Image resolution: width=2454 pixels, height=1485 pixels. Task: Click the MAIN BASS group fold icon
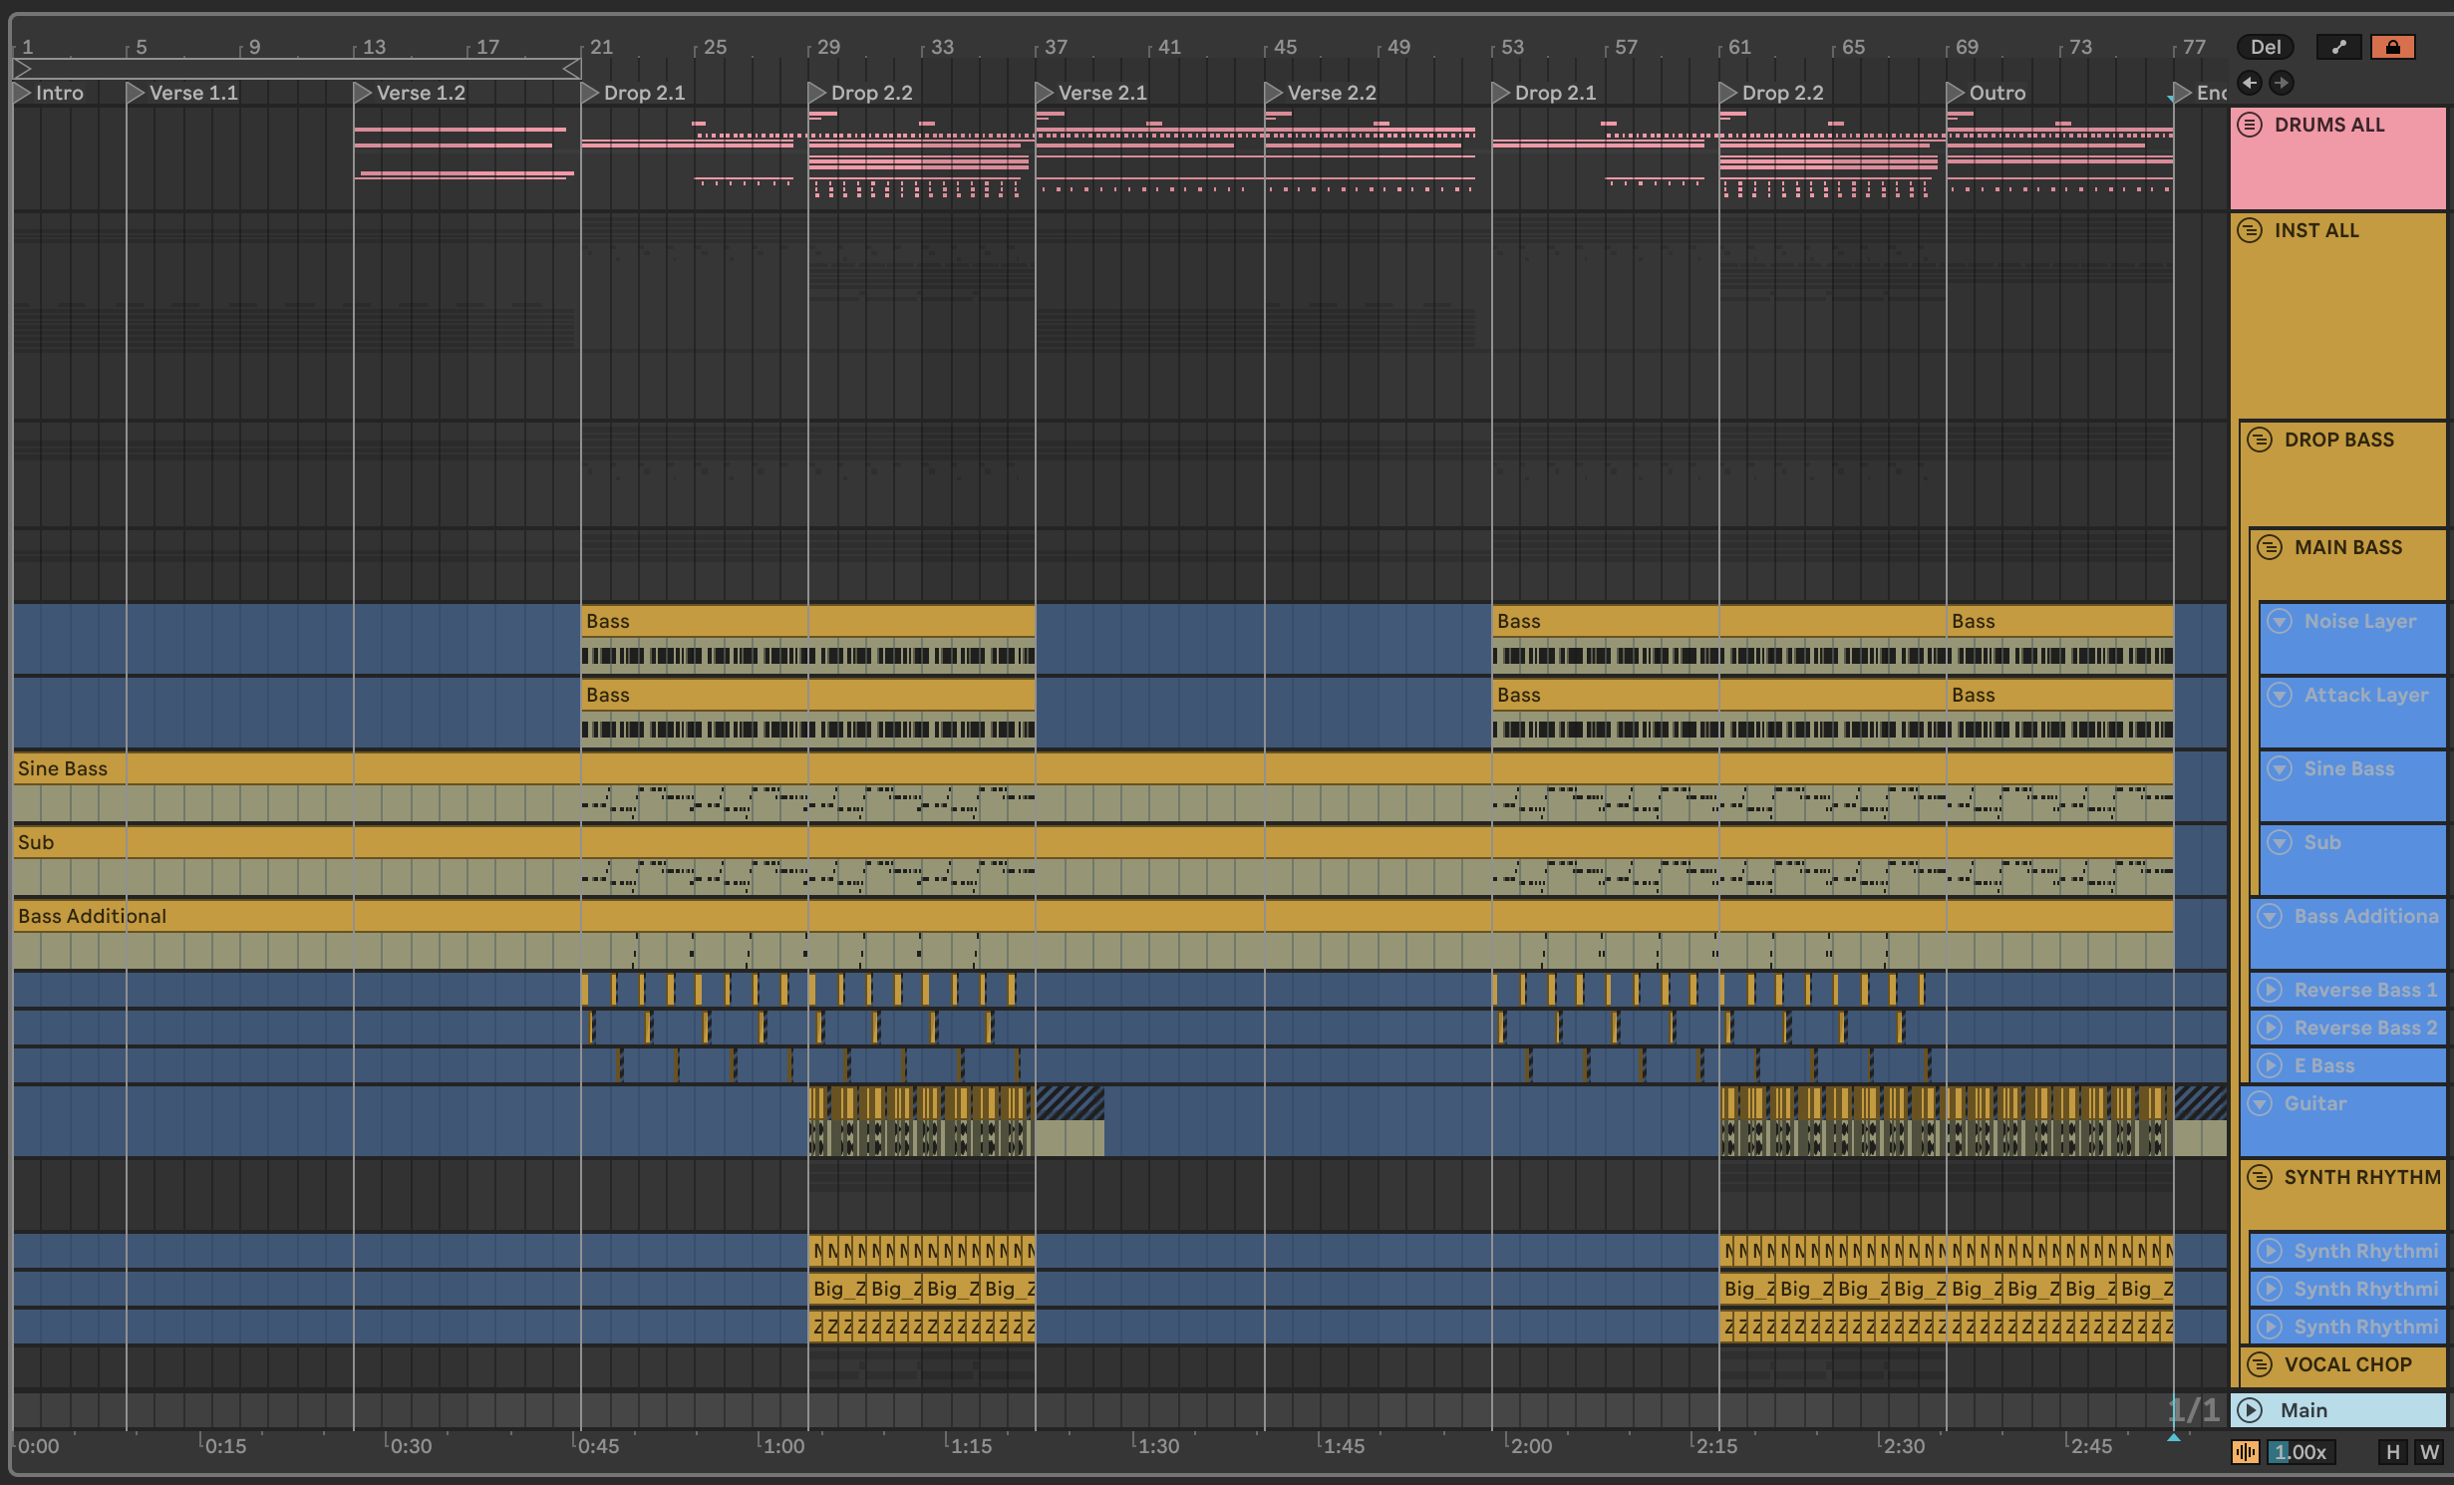[2270, 547]
